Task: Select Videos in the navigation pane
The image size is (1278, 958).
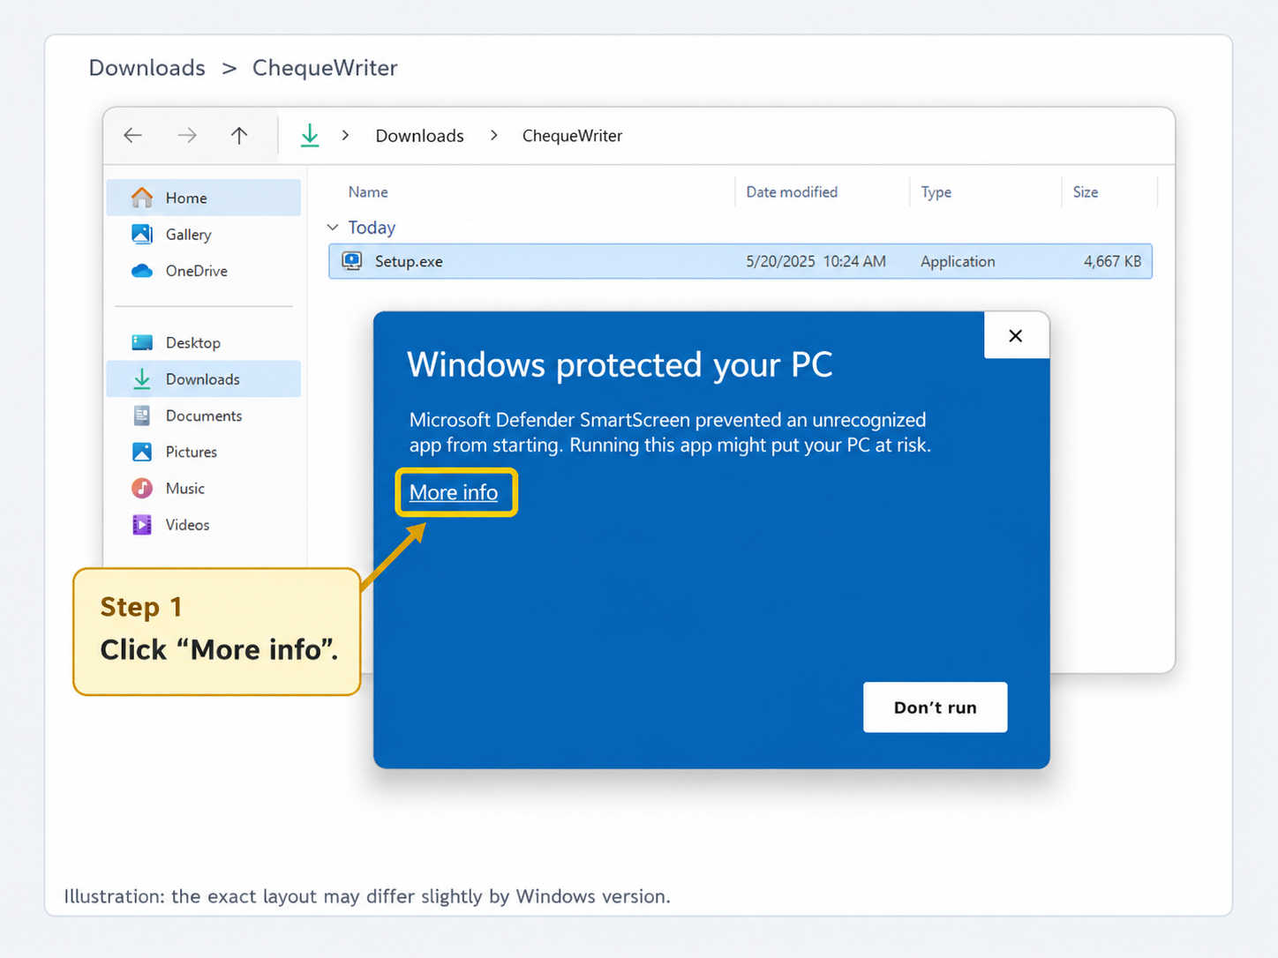Action: click(x=204, y=525)
